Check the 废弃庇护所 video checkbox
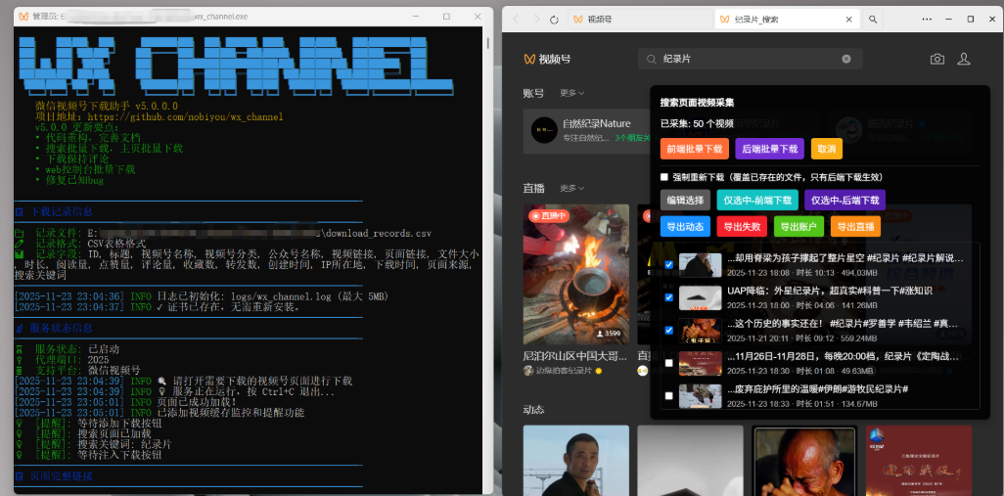This screenshot has width=1004, height=496. pos(668,396)
